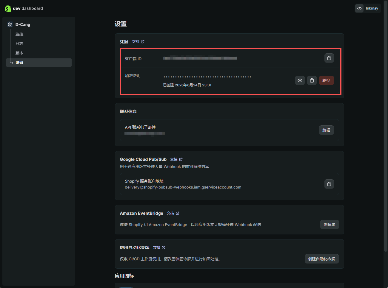Image resolution: width=388 pixels, height=288 pixels.
Task: Open the 应用自动化令牌 文档 link
Action: pos(156,247)
